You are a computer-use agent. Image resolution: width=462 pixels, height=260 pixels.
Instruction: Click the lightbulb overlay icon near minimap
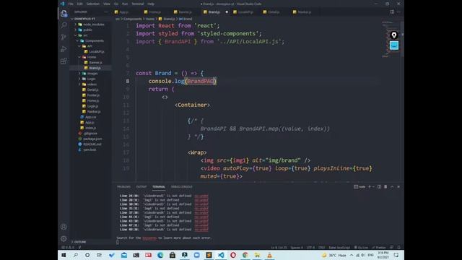(394, 35)
